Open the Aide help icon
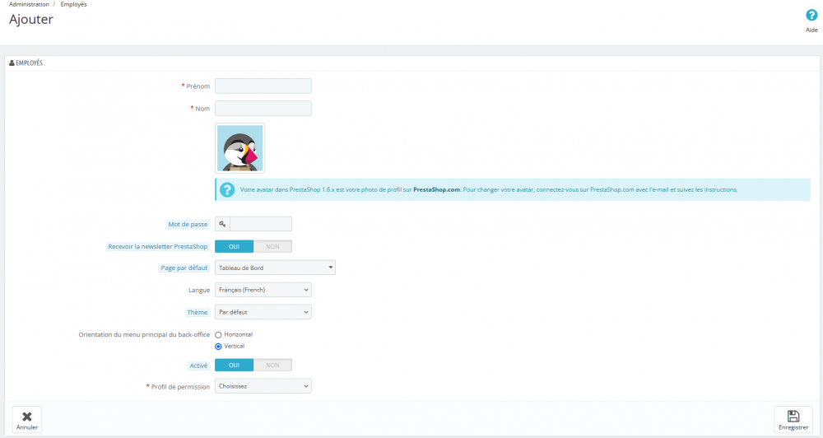The height and width of the screenshot is (438, 823). [x=811, y=16]
